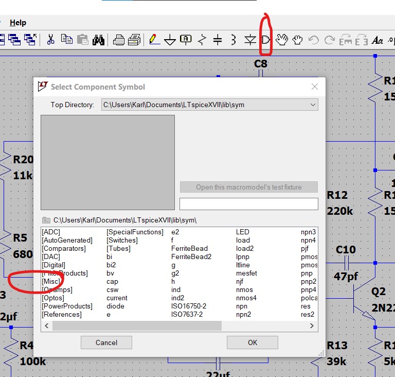Viewport: 395px width, 377px height.
Task: Open the [SpecialFunctions] folder
Action: click(x=135, y=232)
